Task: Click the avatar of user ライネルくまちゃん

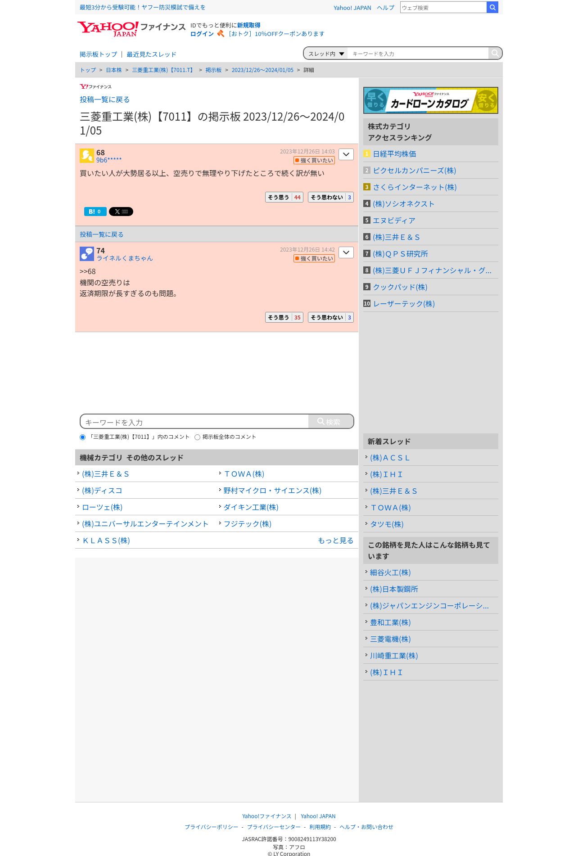Action: point(87,254)
